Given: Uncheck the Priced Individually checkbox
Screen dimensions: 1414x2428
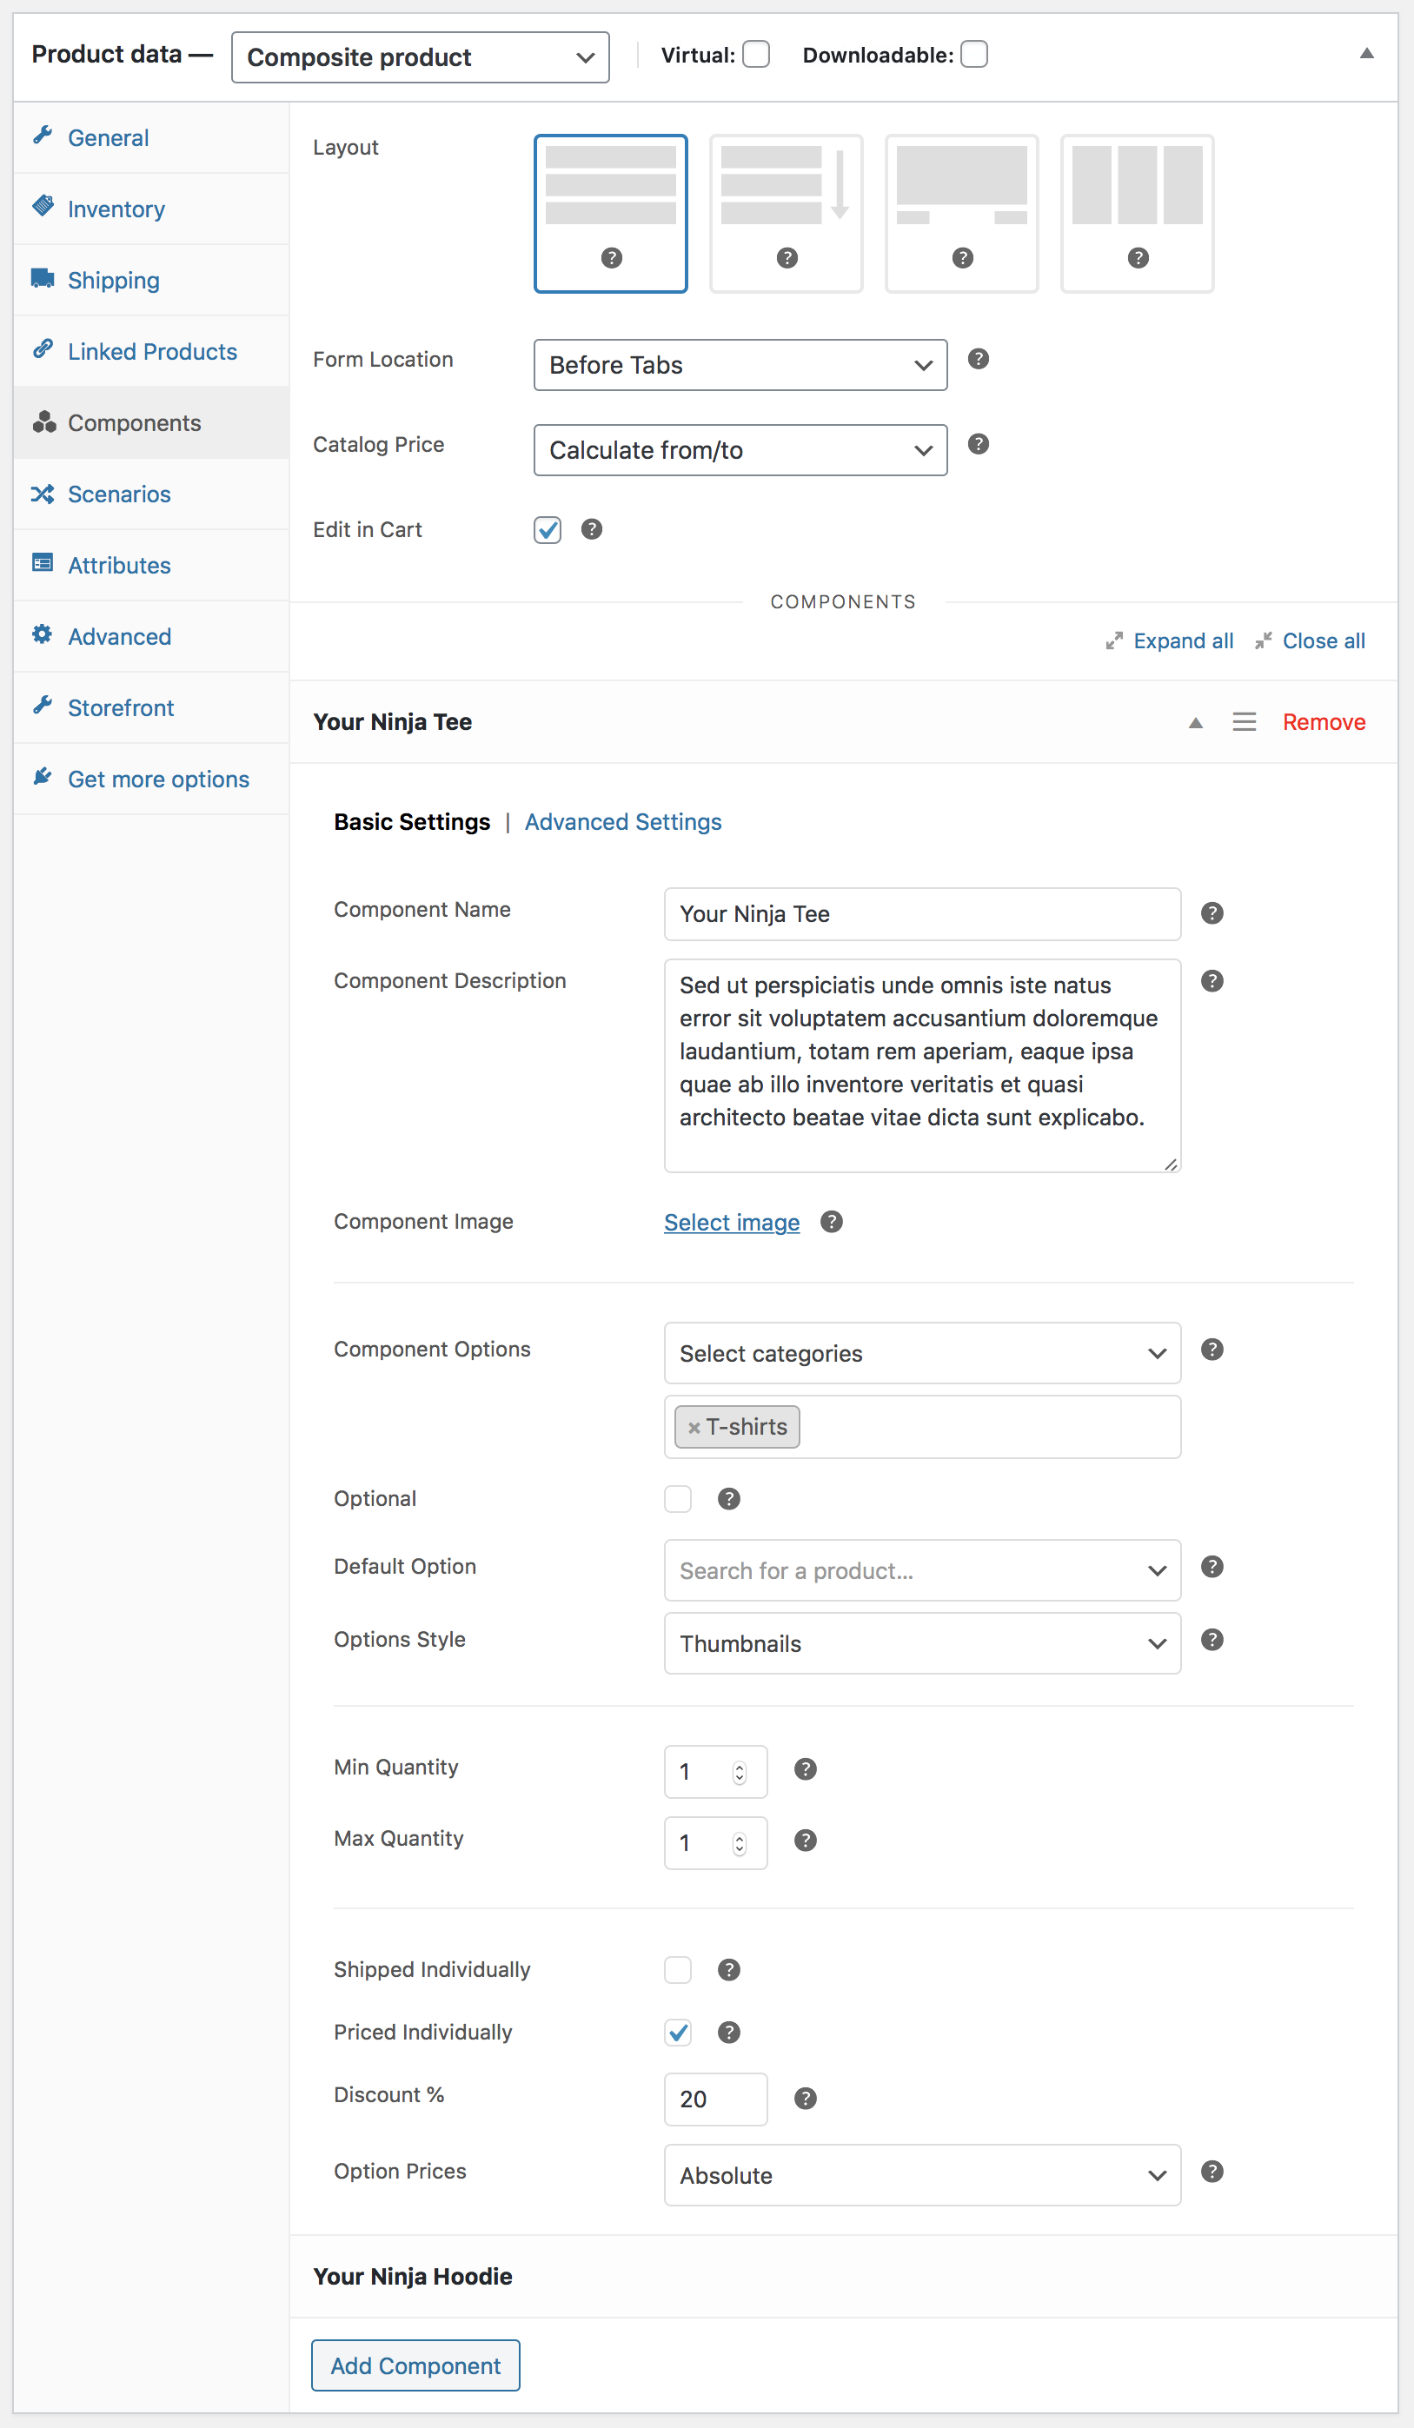Looking at the screenshot, I should coord(678,2032).
